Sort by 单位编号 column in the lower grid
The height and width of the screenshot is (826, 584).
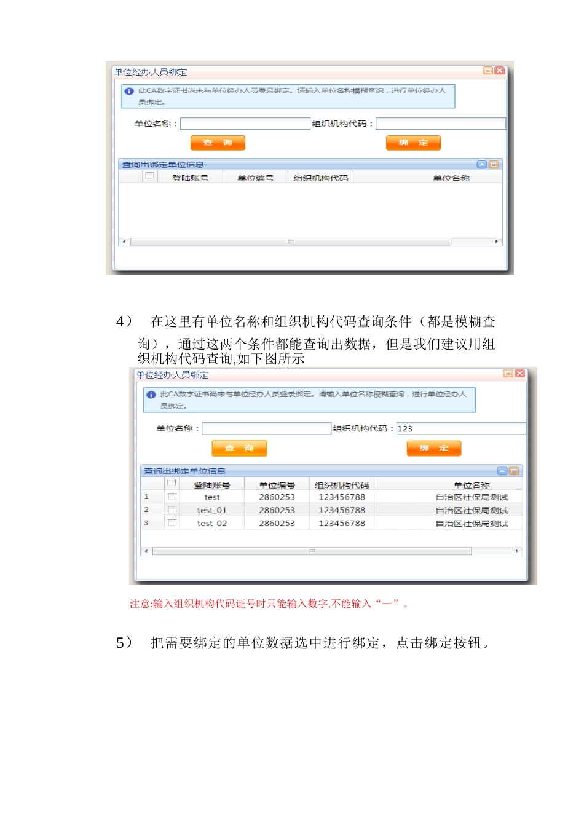277,485
